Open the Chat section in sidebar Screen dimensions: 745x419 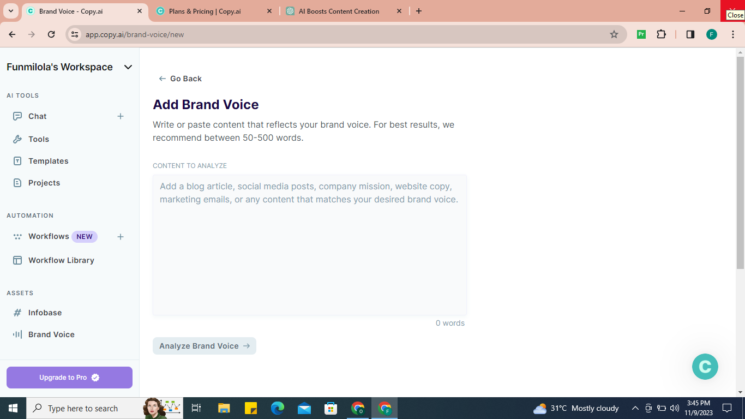point(37,116)
